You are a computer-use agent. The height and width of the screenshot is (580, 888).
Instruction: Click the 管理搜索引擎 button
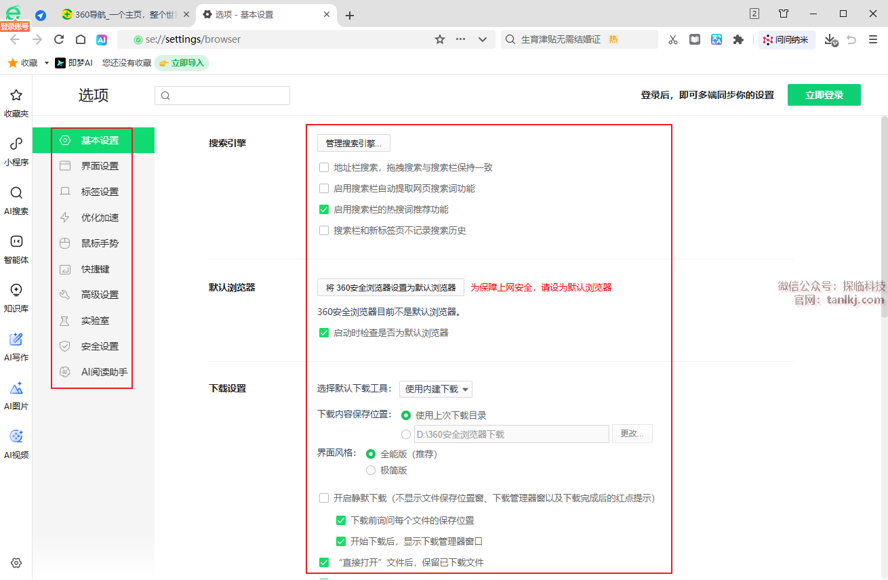[x=353, y=143]
